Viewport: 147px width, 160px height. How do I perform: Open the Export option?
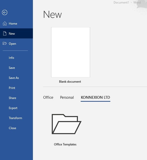16,108
